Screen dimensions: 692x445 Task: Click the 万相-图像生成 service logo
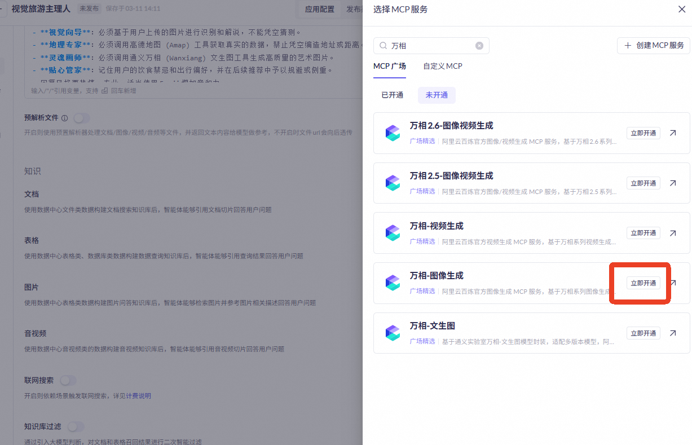coord(393,283)
